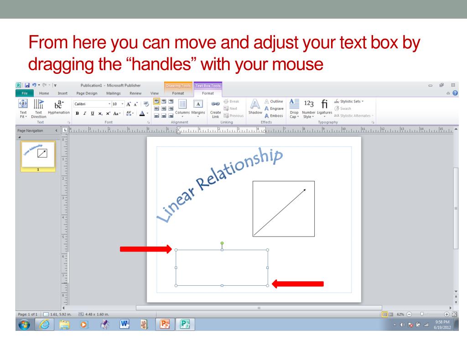Toggle Subscript formatting
The width and height of the screenshot is (467, 350).
100,113
